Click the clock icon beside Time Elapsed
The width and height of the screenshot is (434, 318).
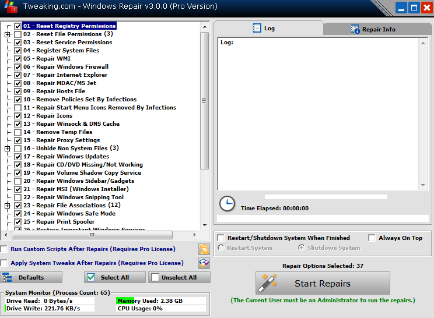228,204
